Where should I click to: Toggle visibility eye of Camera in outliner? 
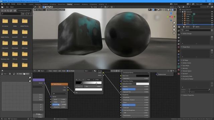click(212, 14)
